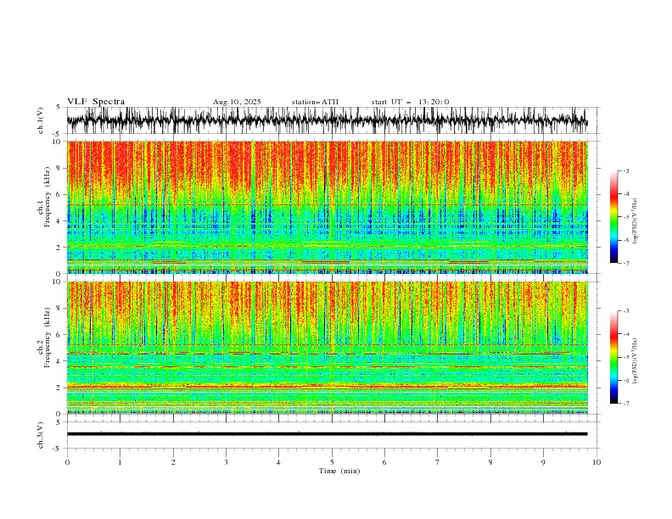Click the 'ch.1(V)' waveform axis label
Viewport: 672px width, 519px height.
coord(41,120)
